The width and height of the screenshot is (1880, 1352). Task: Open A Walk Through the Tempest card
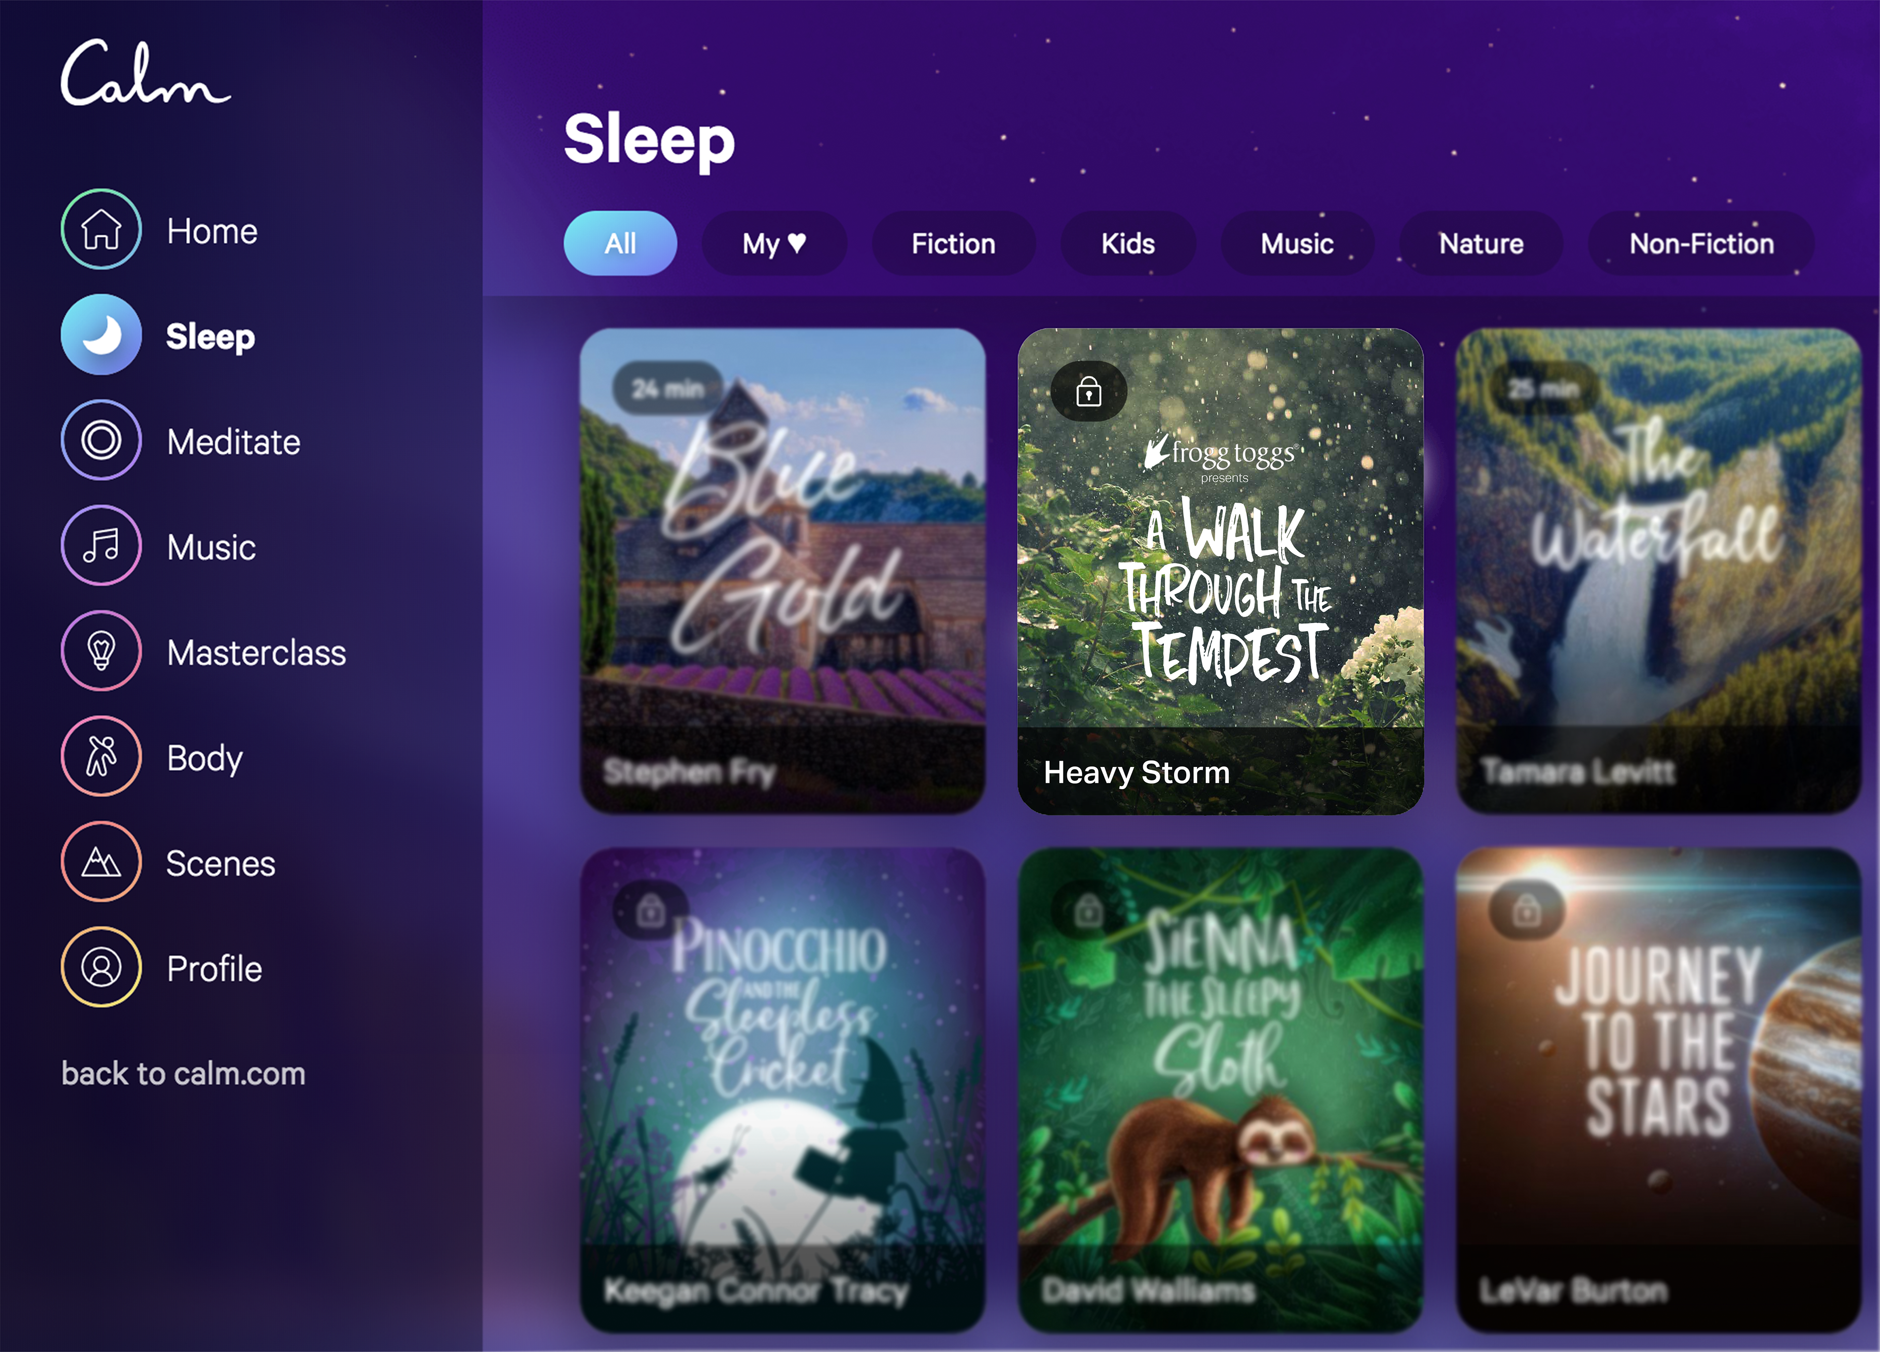point(1220,571)
